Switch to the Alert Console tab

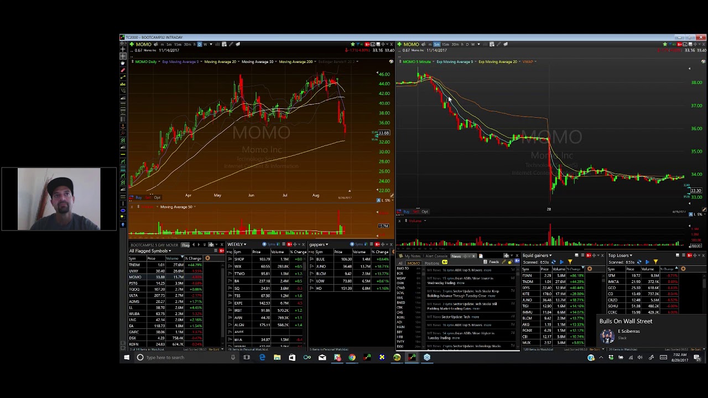(437, 256)
